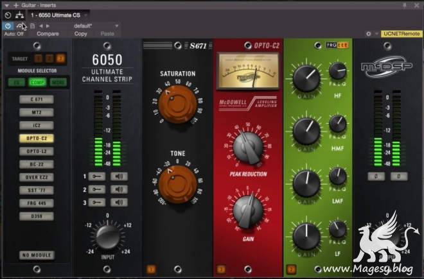
Task: Select the iC2 module
Action: [37, 125]
